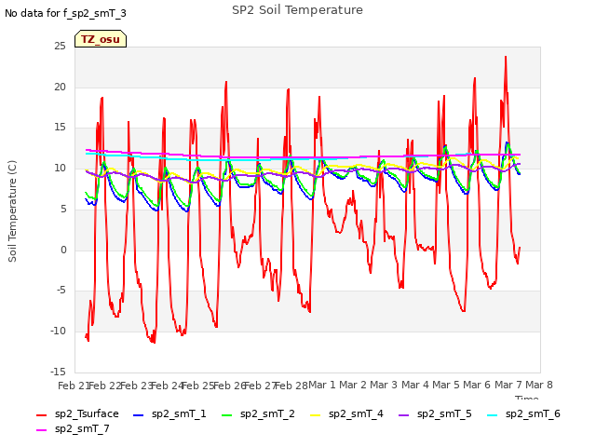Click the SP2 Soil Temperature chart title

pos(297,10)
